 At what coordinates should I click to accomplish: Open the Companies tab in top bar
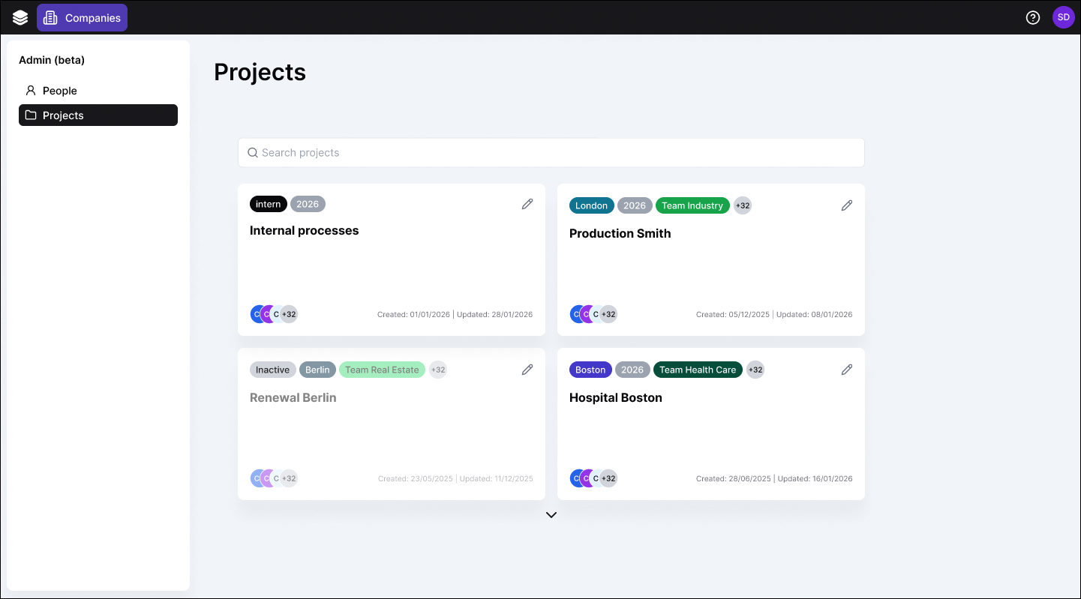click(83, 18)
